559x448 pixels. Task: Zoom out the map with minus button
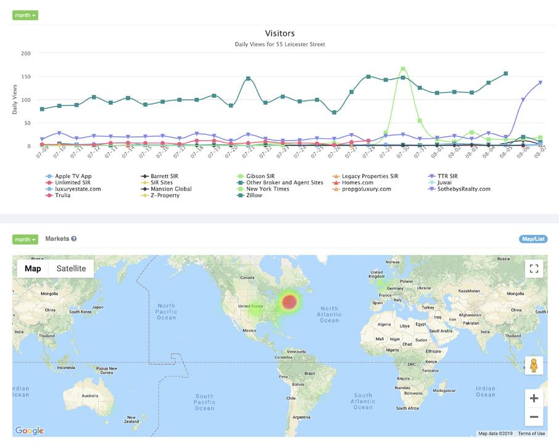[534, 417]
